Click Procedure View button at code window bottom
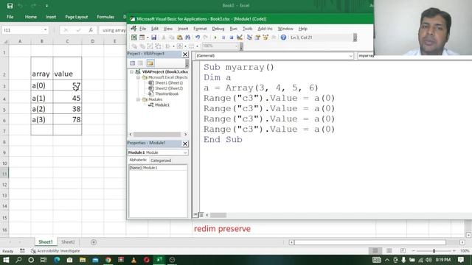472x265 pixels. coord(195,215)
